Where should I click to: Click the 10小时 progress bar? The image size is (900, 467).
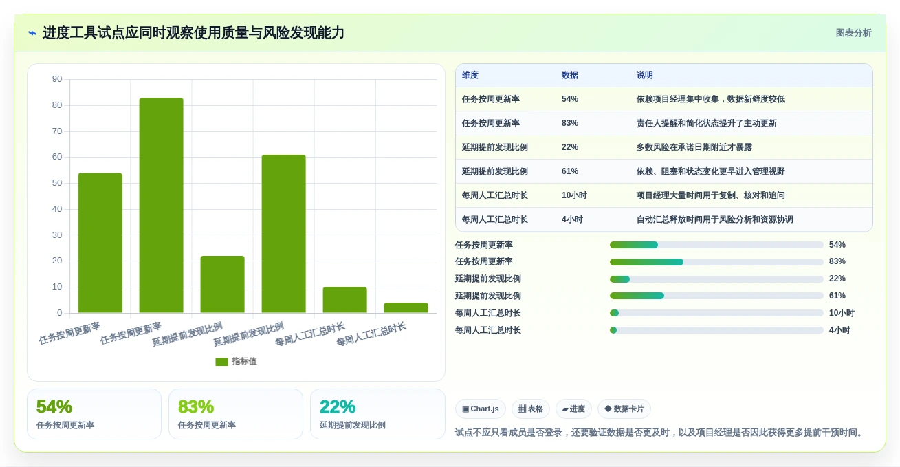click(x=716, y=313)
